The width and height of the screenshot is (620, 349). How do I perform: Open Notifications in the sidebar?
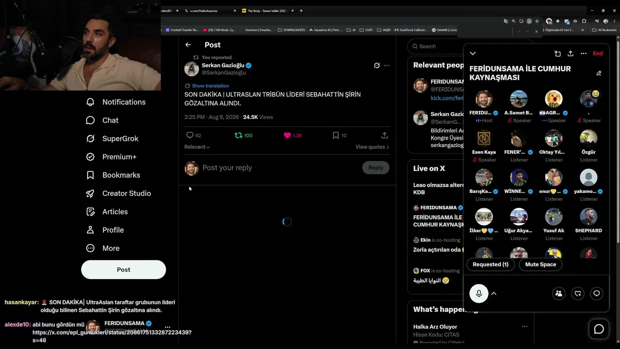click(x=116, y=102)
